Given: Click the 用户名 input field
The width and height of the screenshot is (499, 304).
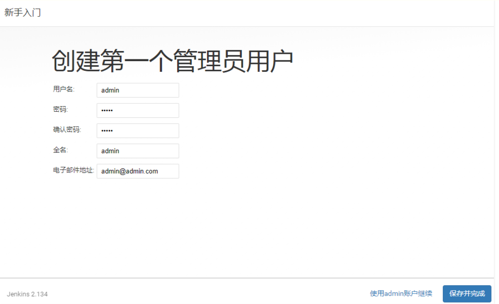Looking at the screenshot, I should coord(138,91).
